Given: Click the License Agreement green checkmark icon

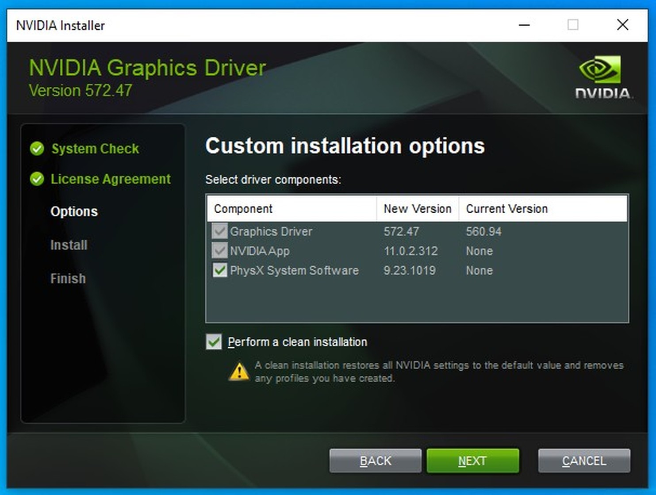Looking at the screenshot, I should 37,179.
